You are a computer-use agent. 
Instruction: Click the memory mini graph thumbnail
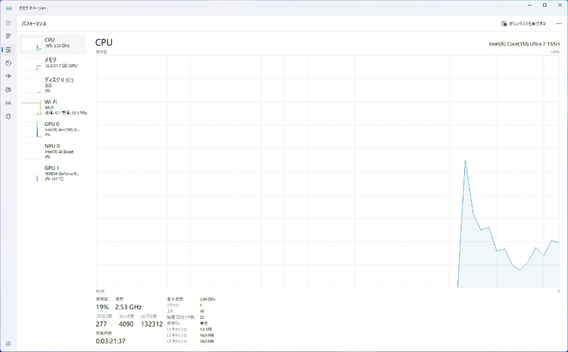point(31,64)
